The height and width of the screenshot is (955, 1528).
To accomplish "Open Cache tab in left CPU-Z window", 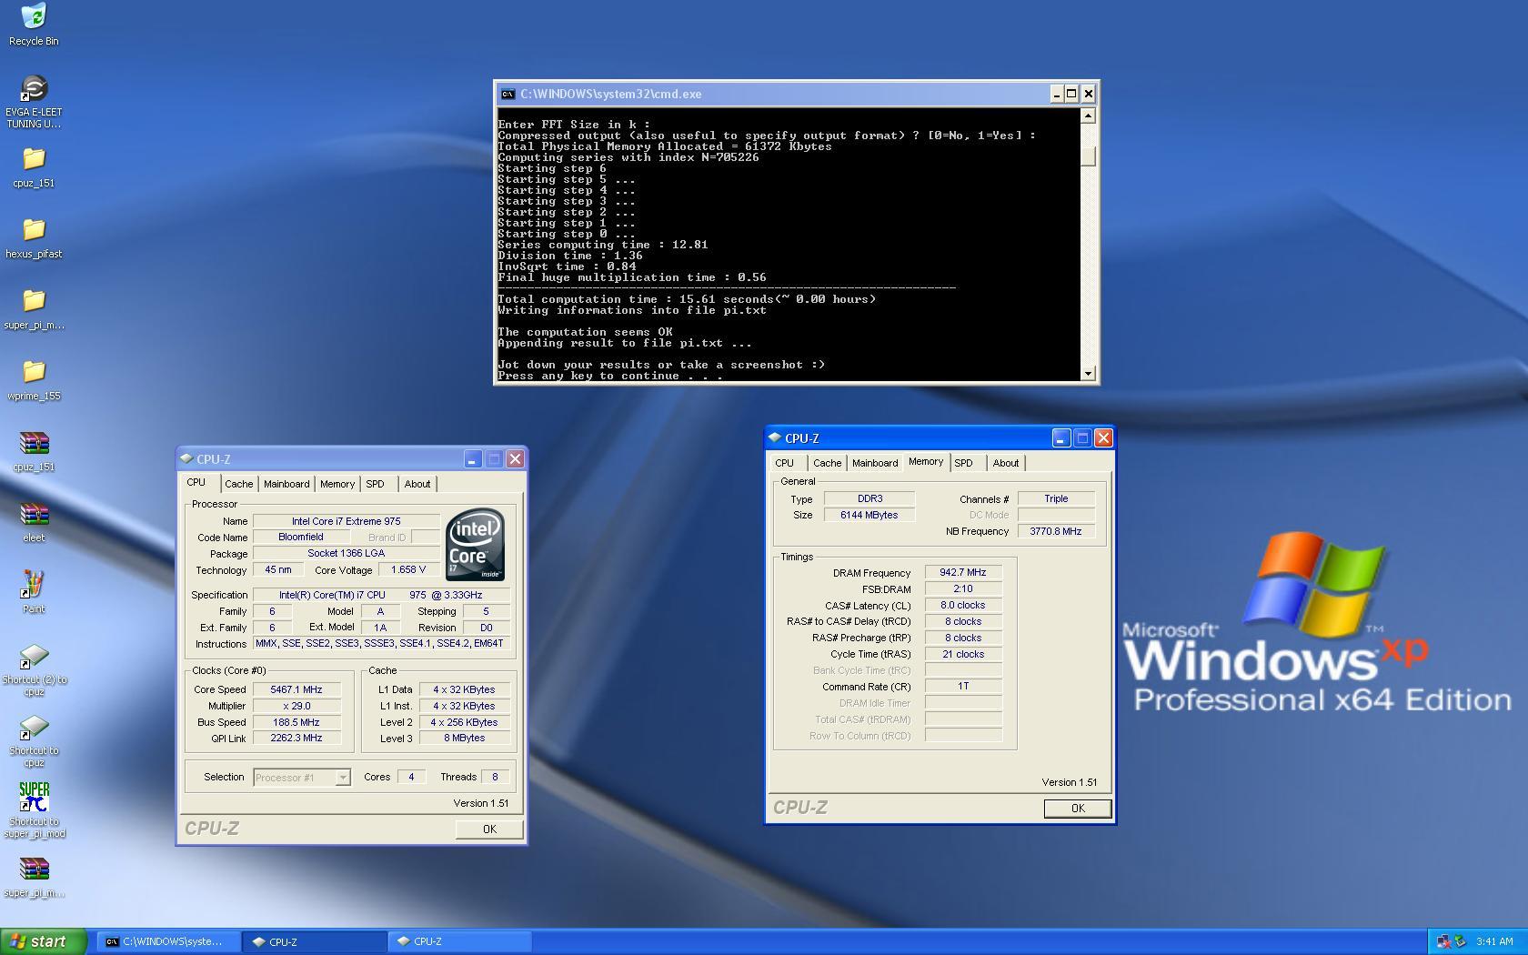I will pos(239,484).
